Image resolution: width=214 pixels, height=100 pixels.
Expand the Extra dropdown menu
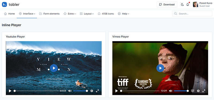tap(70, 14)
